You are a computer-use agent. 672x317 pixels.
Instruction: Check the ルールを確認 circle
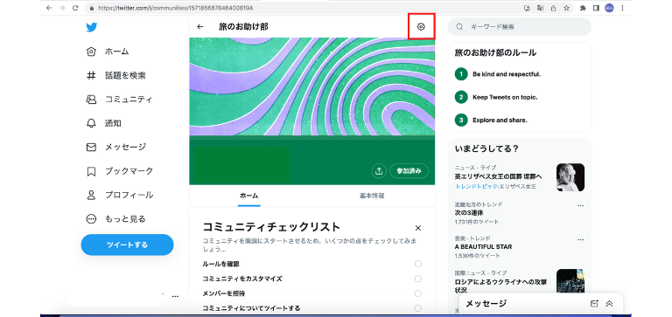click(x=418, y=264)
